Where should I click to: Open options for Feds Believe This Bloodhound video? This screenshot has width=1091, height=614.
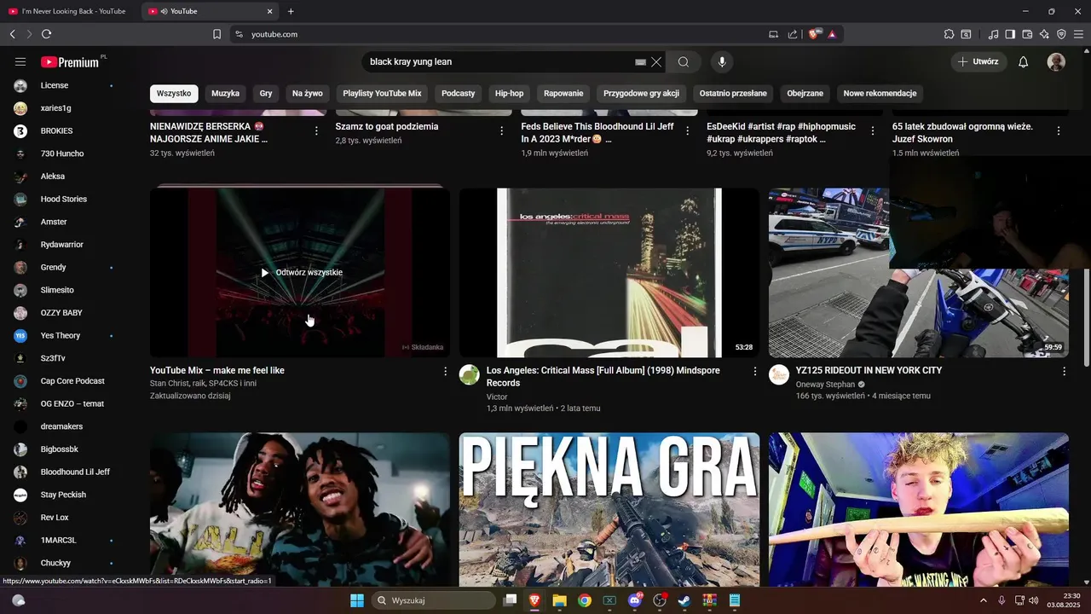687,131
